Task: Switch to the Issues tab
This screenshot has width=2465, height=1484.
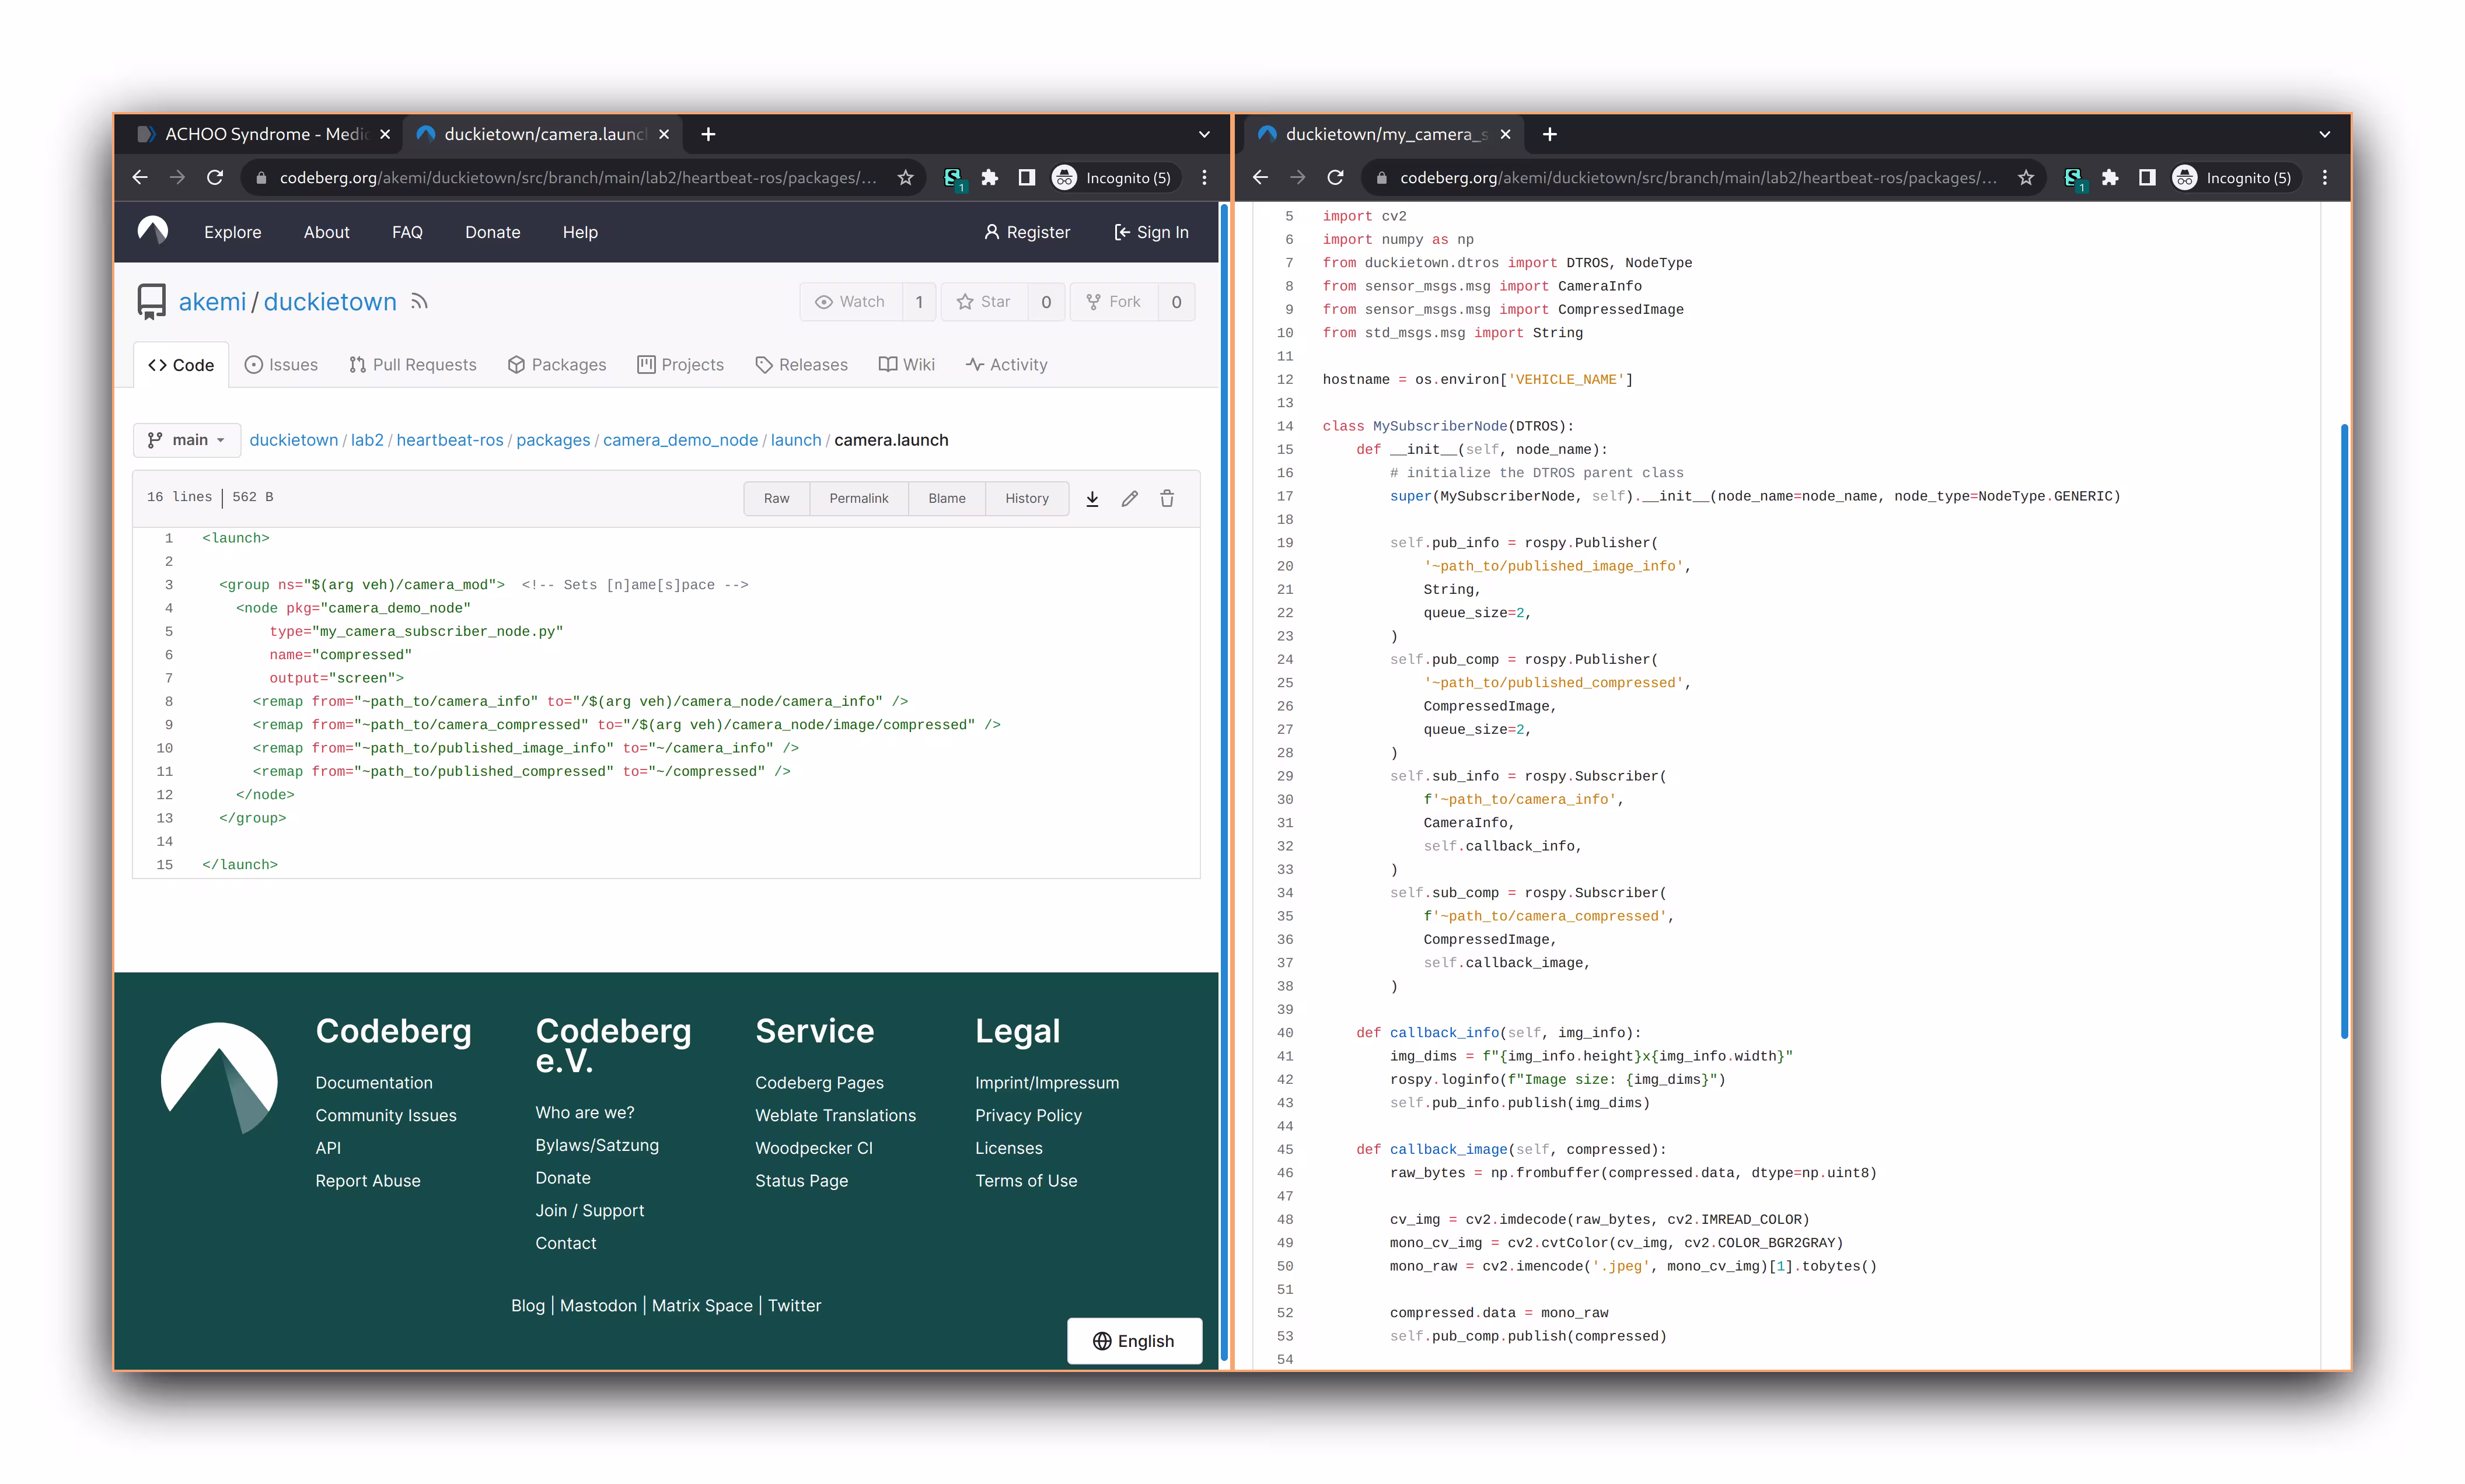Action: click(281, 364)
